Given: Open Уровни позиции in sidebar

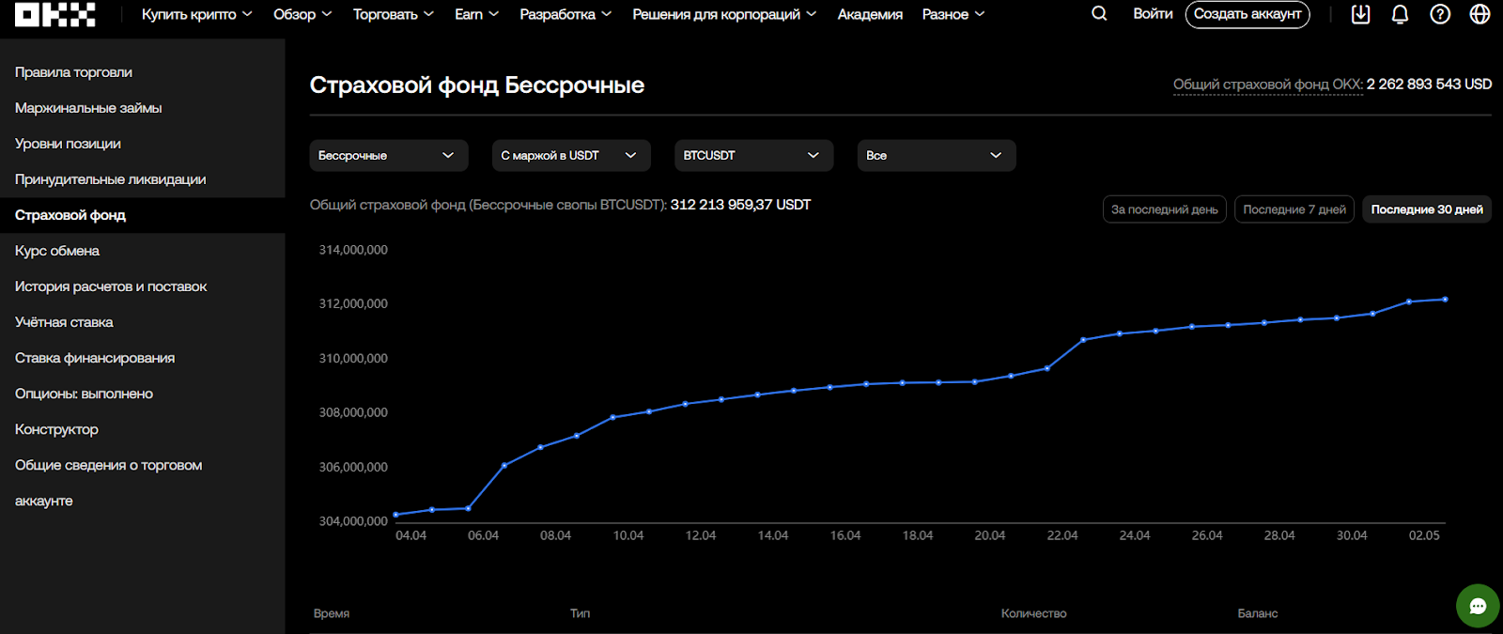Looking at the screenshot, I should coord(68,144).
